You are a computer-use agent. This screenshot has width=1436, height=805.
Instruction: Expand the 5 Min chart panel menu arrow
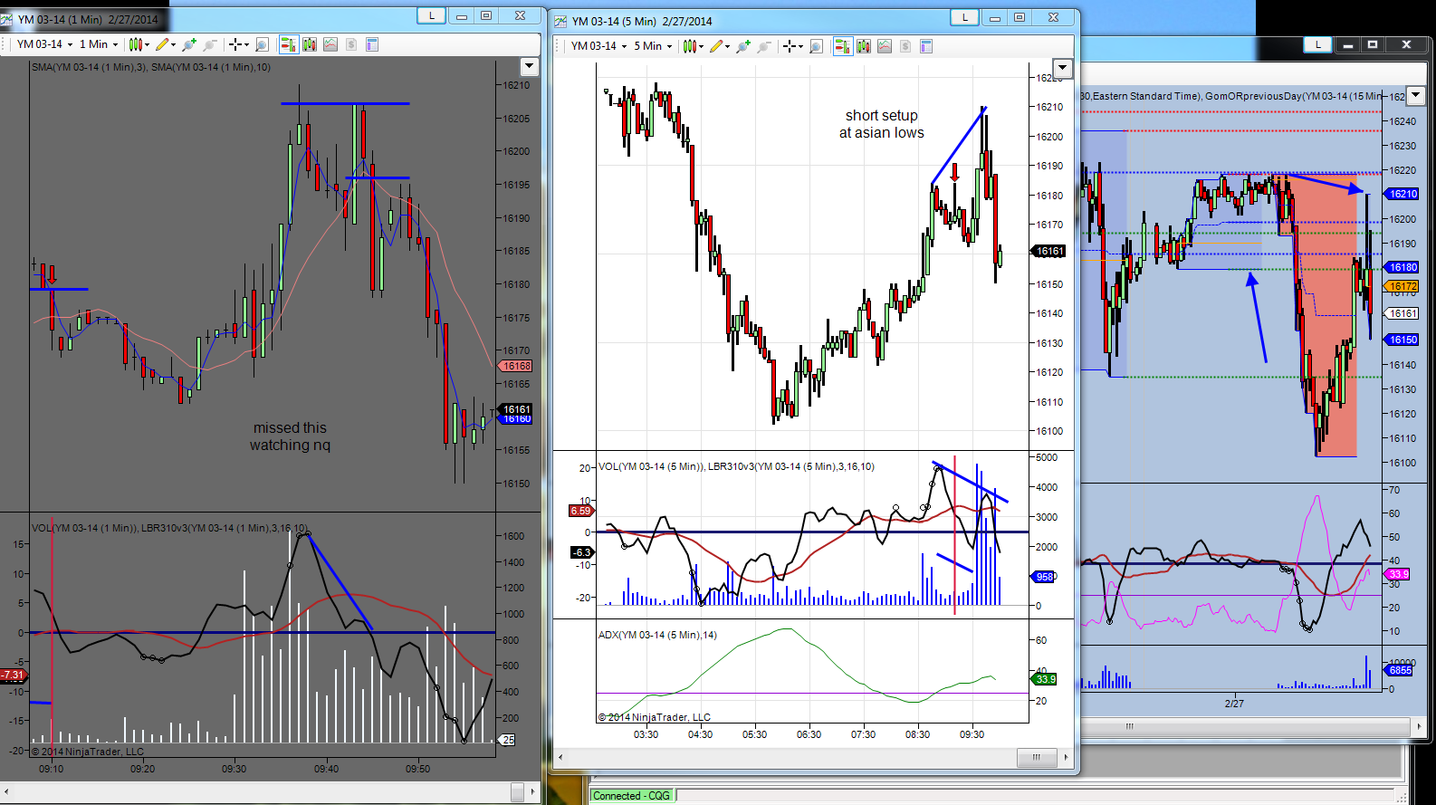point(1063,68)
